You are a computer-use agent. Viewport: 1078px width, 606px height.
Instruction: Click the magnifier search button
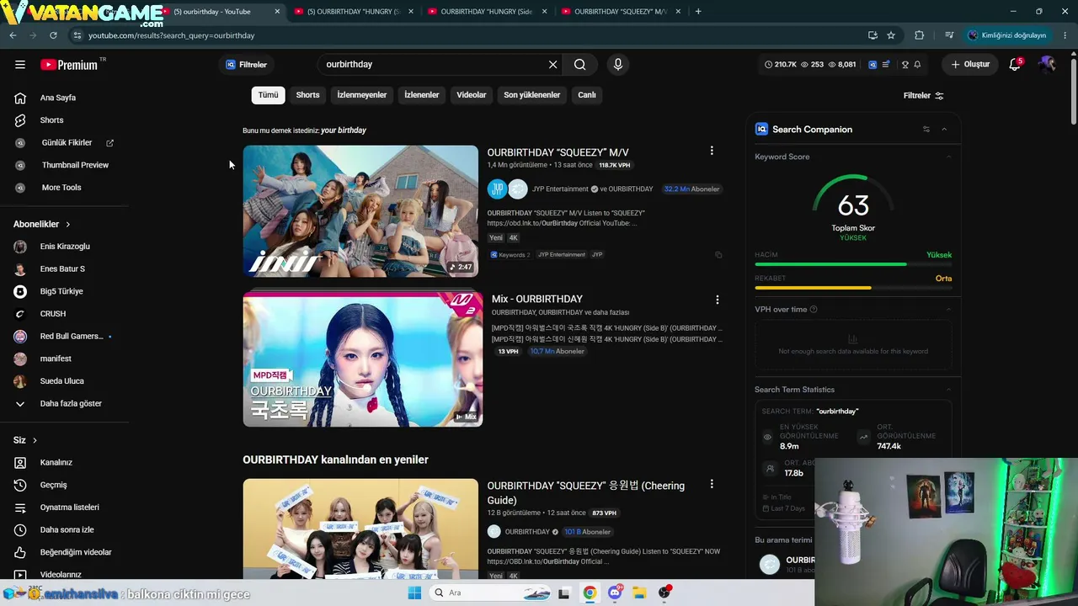(x=579, y=65)
